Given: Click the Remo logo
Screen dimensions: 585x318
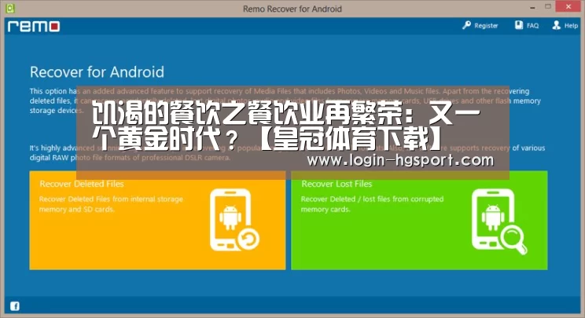Looking at the screenshot, I should coord(34,26).
